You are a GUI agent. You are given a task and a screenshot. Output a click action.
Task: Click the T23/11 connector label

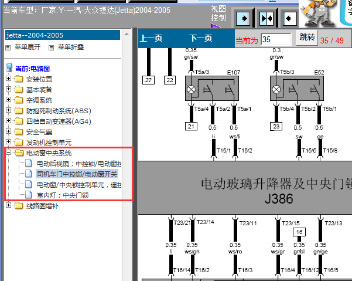(x=248, y=224)
